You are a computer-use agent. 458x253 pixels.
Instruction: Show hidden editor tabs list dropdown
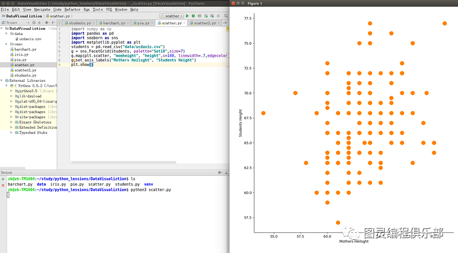(x=225, y=23)
